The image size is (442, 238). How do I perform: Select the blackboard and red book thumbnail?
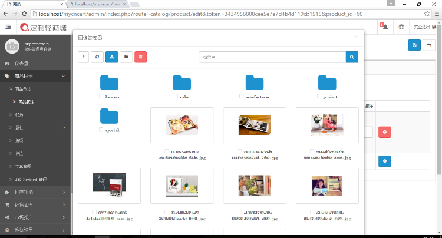point(109,186)
